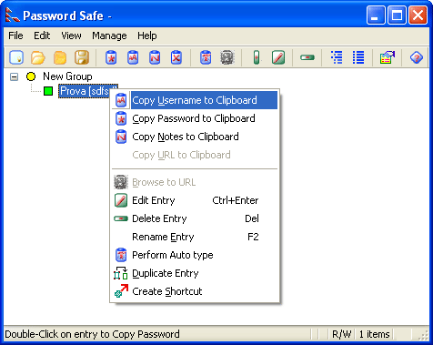Click toolbar Perform Autotype icon
The width and height of the screenshot is (433, 345).
206,57
